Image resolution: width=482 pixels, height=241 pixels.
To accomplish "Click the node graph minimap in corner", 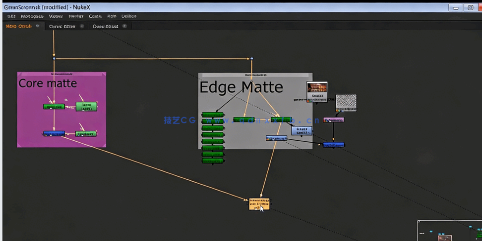I will (x=449, y=231).
